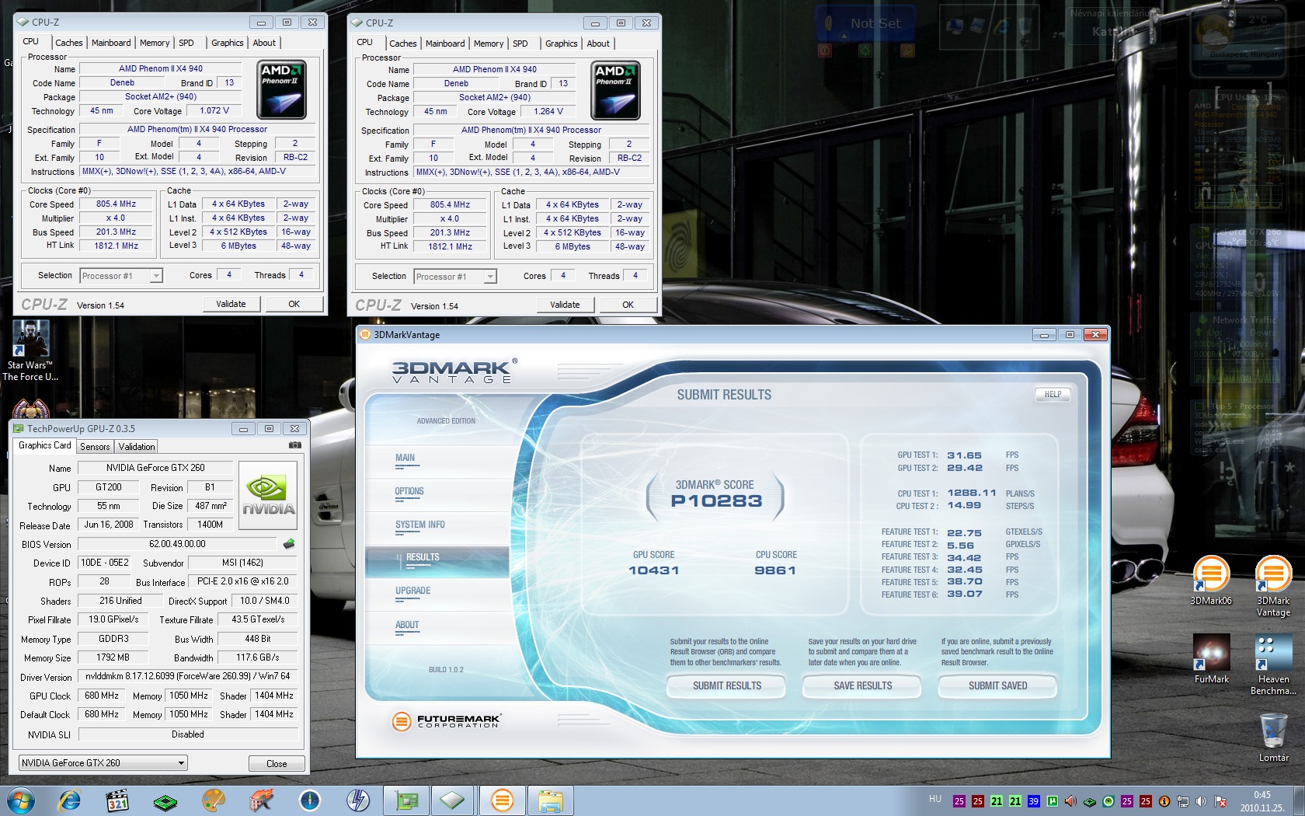
Task: Click the AMD Phenom II logo in right CPU-Z window
Action: tap(616, 90)
